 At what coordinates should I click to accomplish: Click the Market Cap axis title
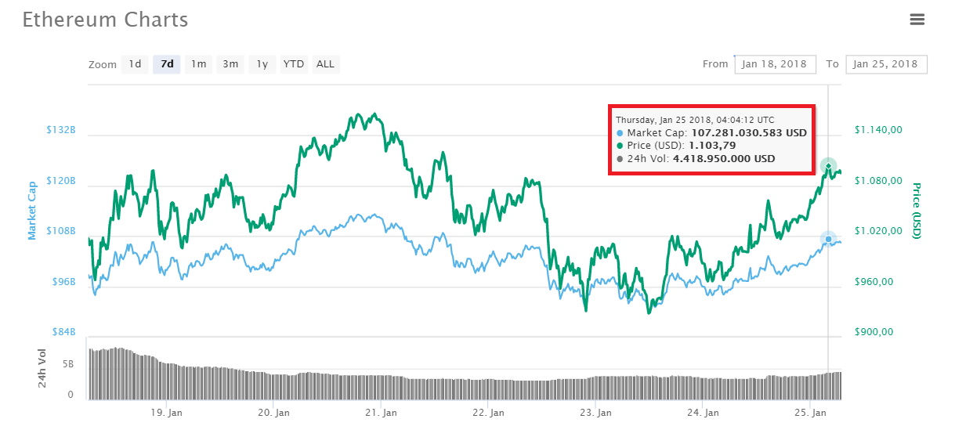click(33, 211)
